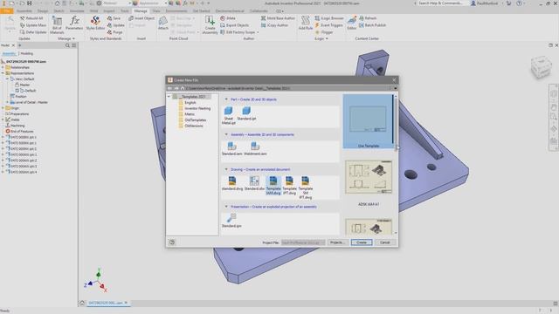Click the Project File field
559x314 pixels.
303,242
